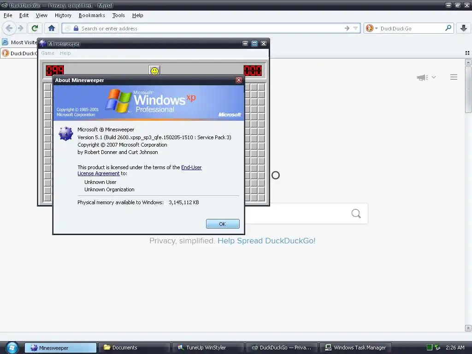Close the About Minesweeper dialog
472x354 pixels.
coord(239,80)
